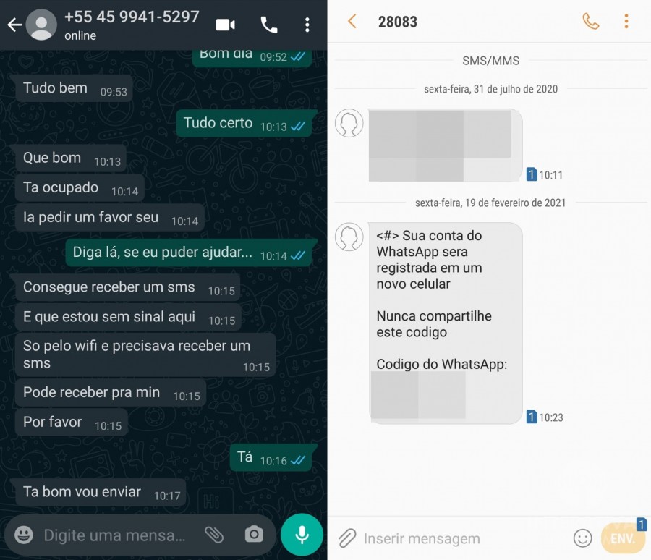651x560 pixels.
Task: Open the SMS emoji smiley picker
Action: [x=582, y=538]
